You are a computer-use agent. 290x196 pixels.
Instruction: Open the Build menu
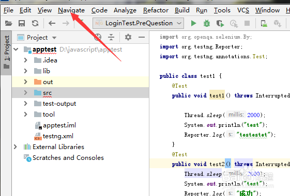tap(182, 10)
